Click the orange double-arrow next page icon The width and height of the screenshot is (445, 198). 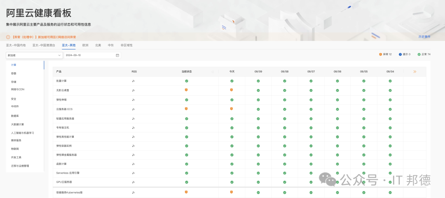(x=415, y=72)
